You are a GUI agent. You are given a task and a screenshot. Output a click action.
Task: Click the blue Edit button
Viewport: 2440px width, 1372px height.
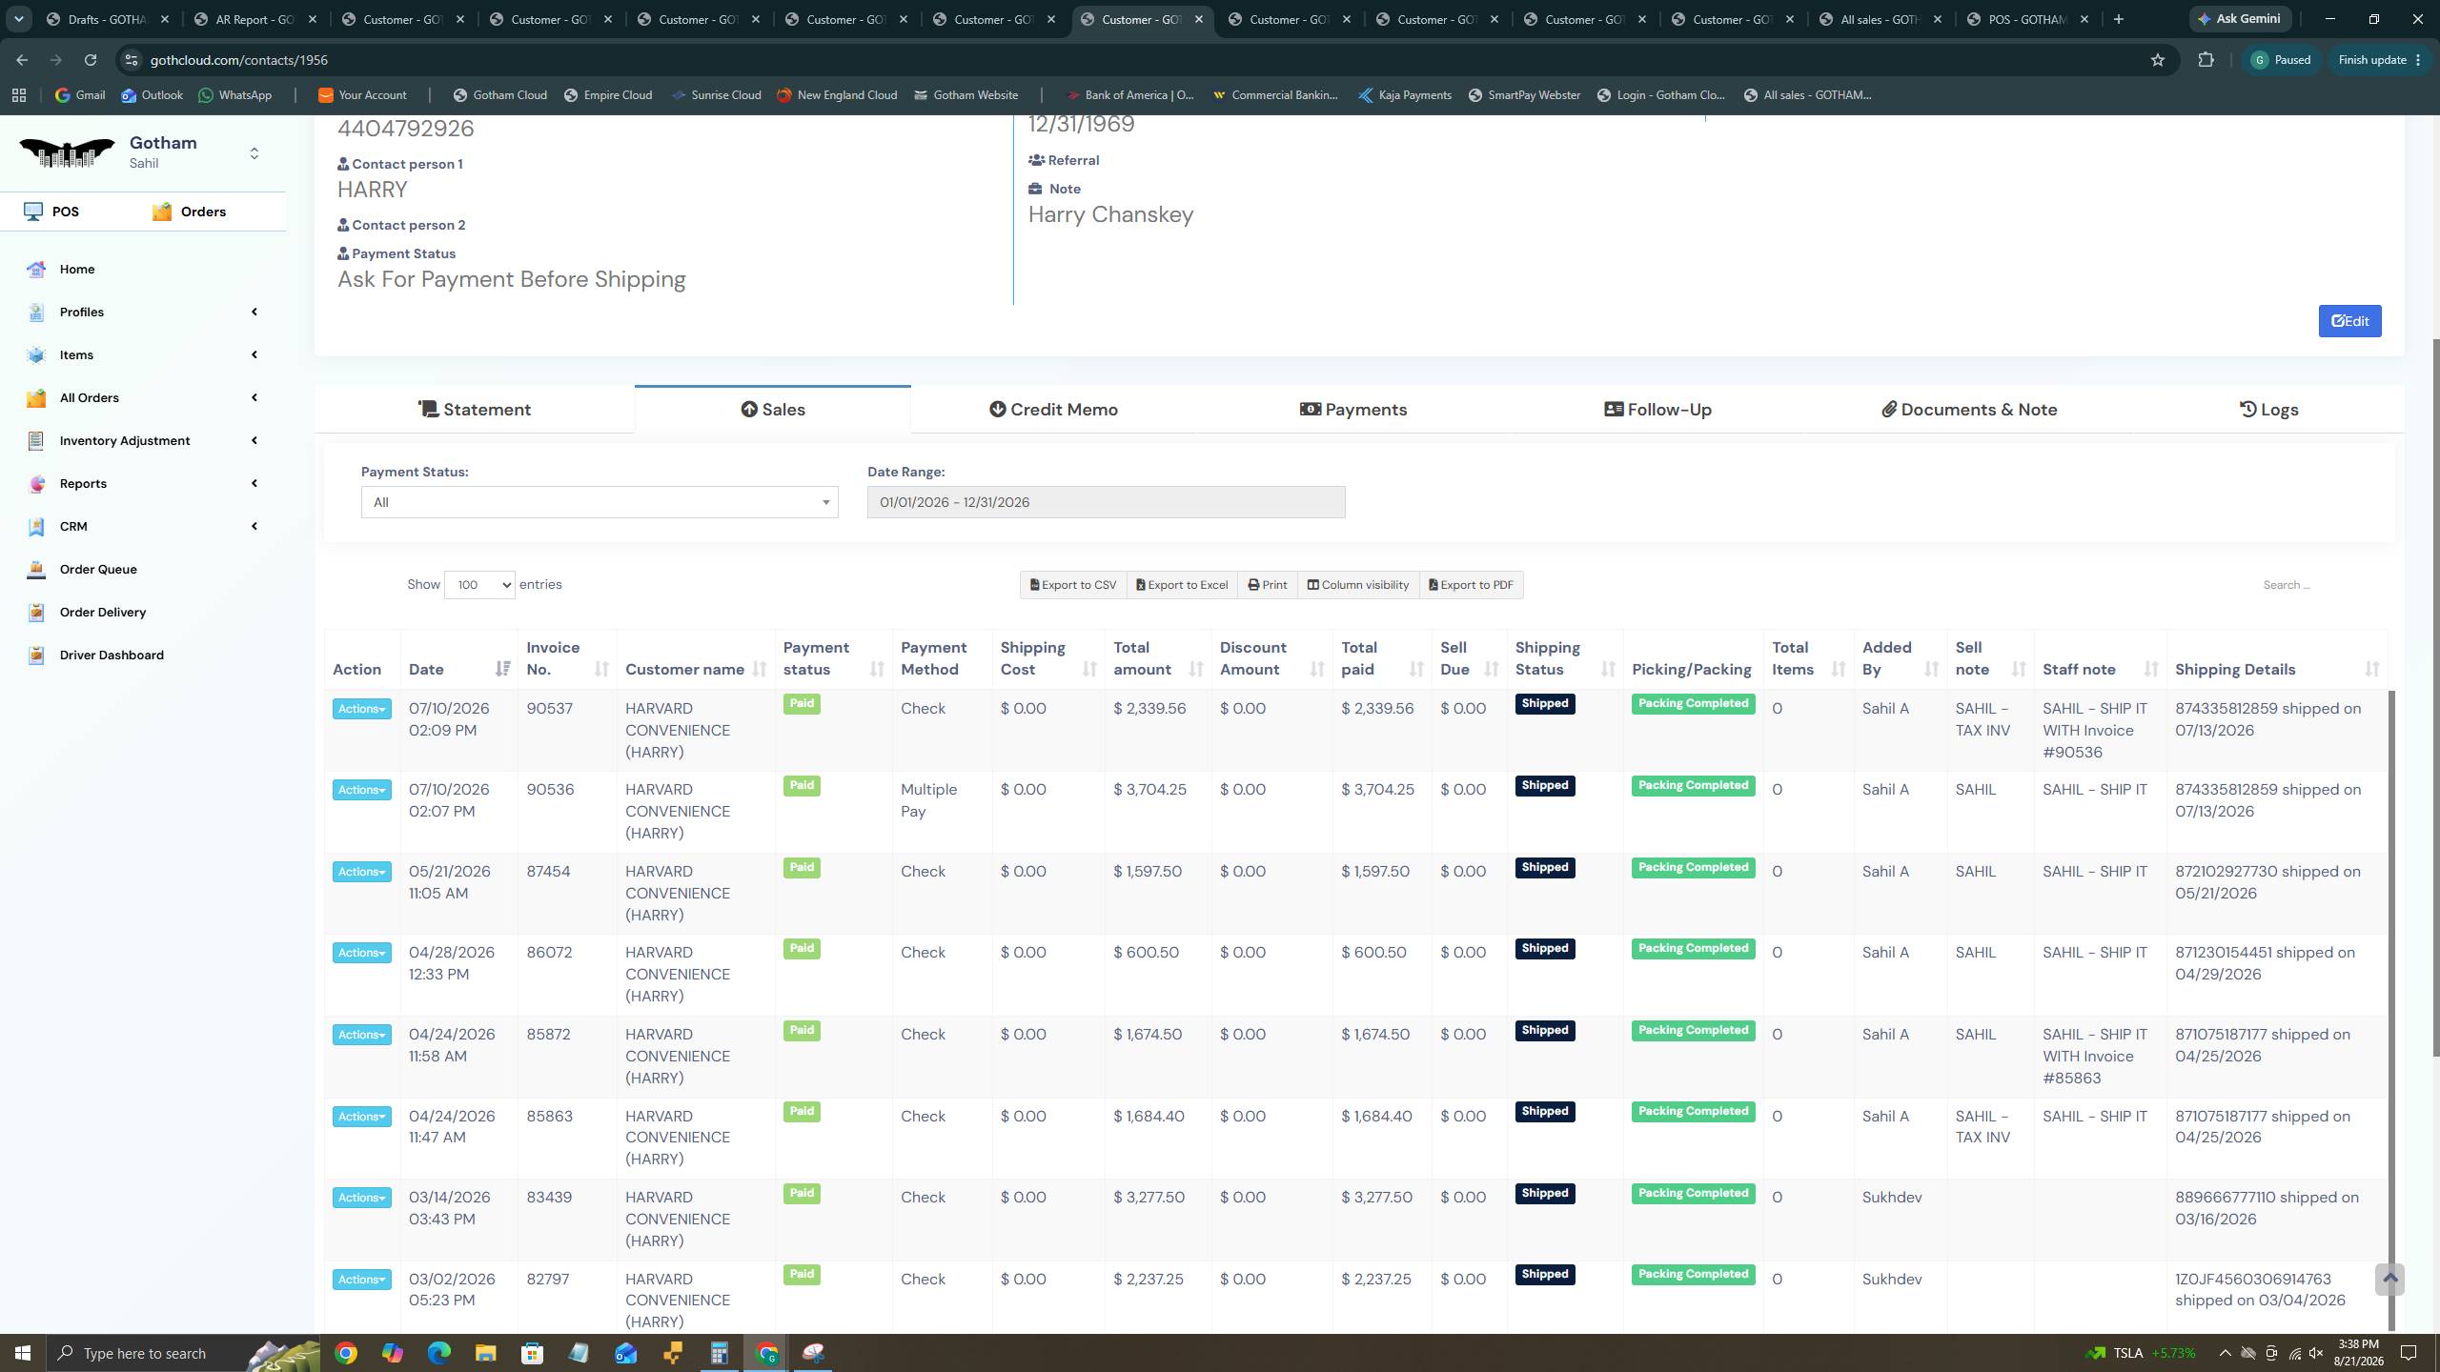click(2349, 321)
